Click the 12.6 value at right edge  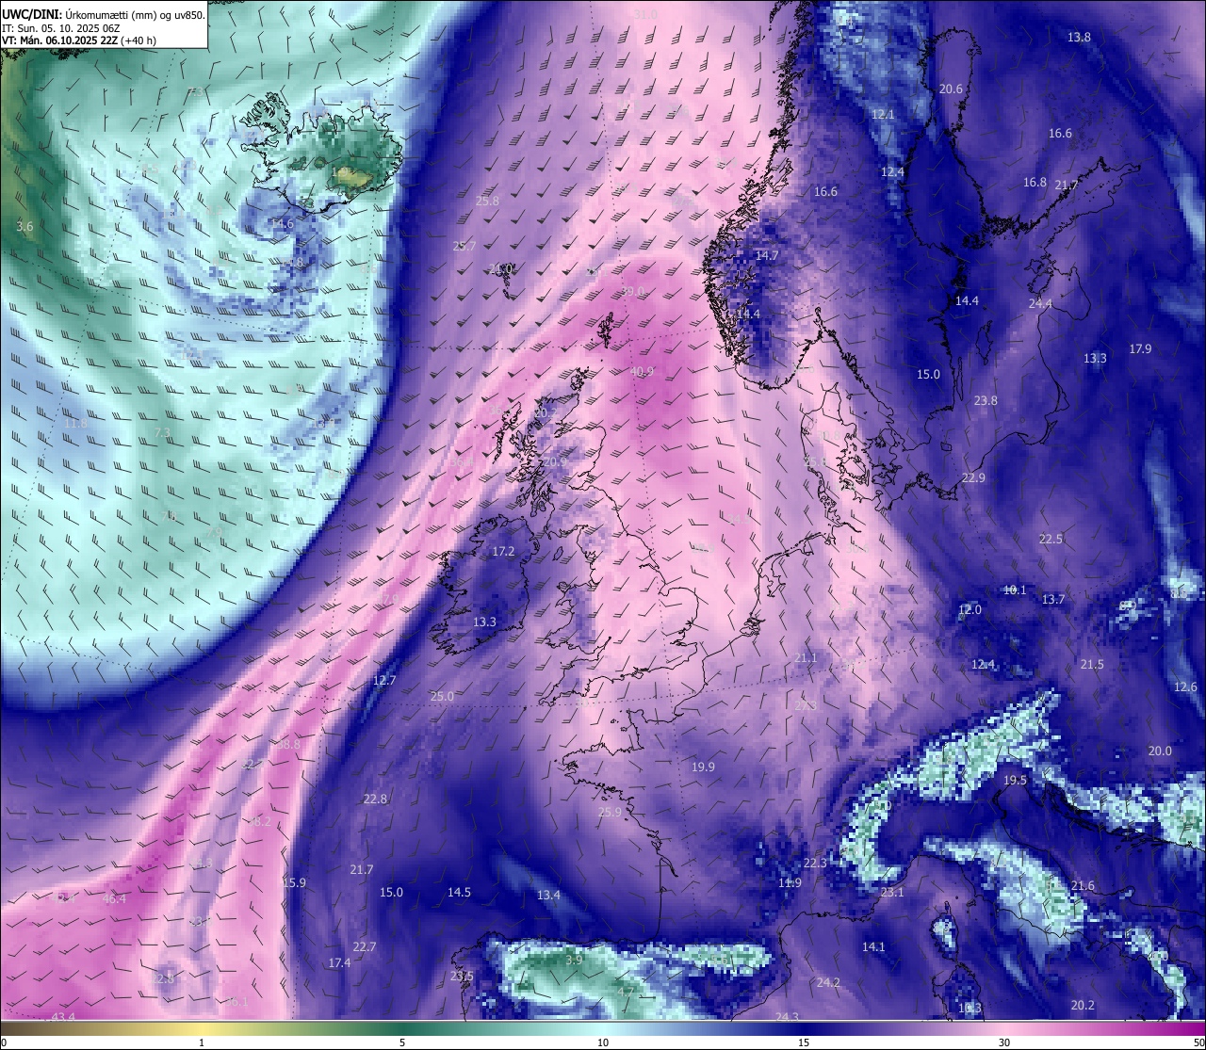click(1185, 687)
